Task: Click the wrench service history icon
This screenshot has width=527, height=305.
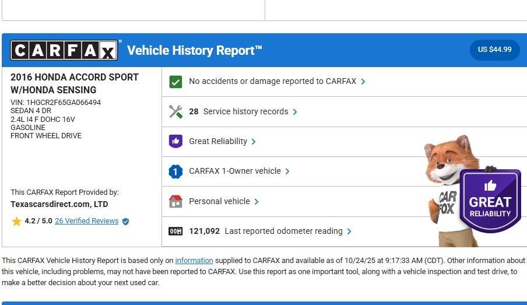Action: (x=175, y=111)
